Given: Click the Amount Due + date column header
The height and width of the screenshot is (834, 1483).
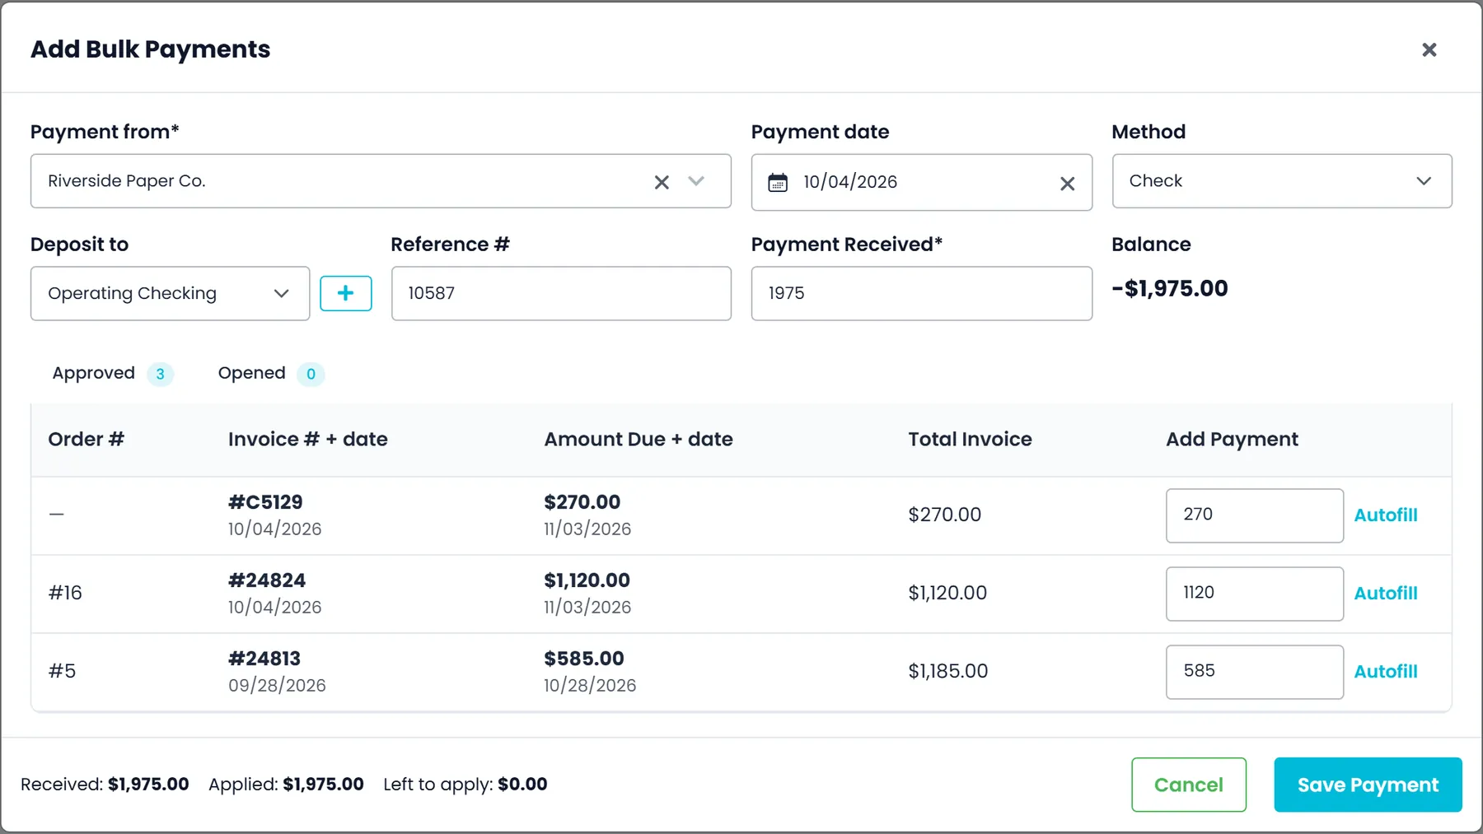Looking at the screenshot, I should click(x=639, y=440).
